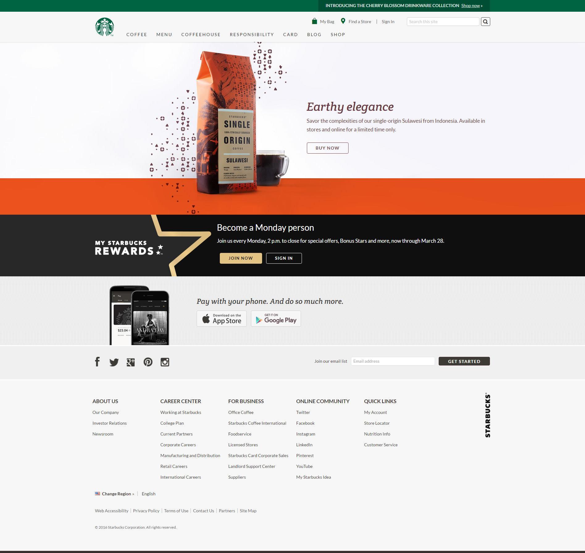Open Starbucks Card Corporate Sales link
This screenshot has height=553, width=585.
[x=258, y=456]
